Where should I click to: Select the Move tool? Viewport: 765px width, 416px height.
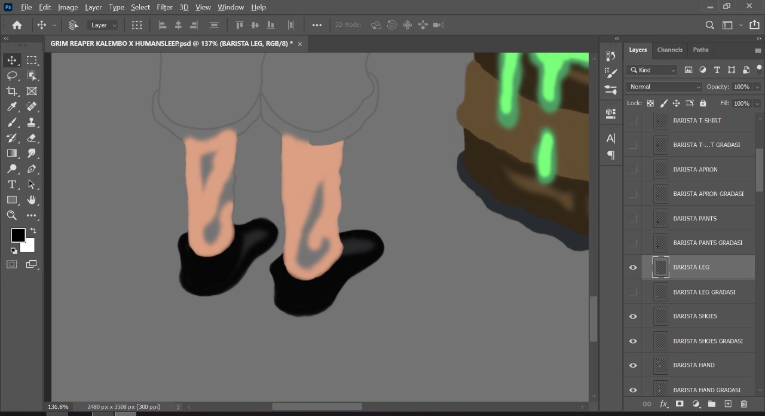12,60
